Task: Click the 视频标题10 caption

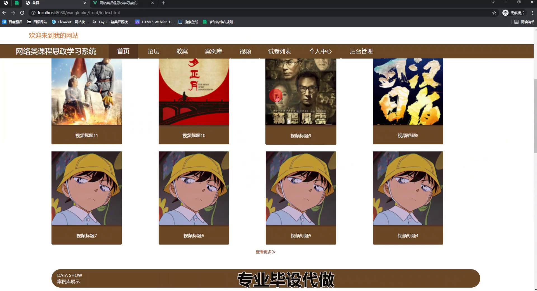Action: 194,135
